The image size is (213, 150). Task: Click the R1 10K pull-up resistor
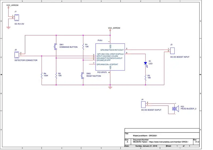tap(83, 46)
